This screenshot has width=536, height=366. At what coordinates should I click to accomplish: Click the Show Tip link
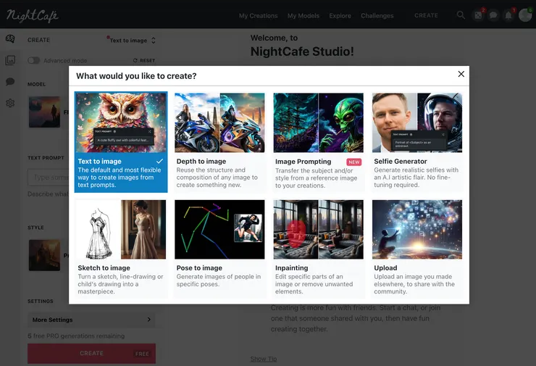(263, 359)
